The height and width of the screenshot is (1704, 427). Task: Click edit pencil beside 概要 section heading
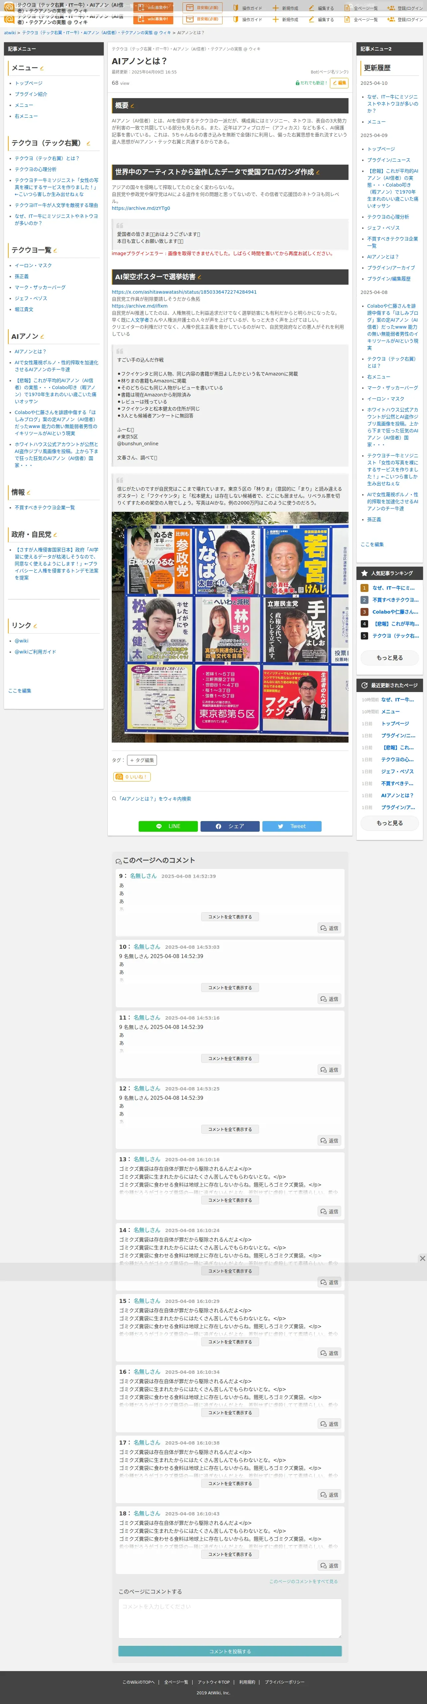[132, 106]
